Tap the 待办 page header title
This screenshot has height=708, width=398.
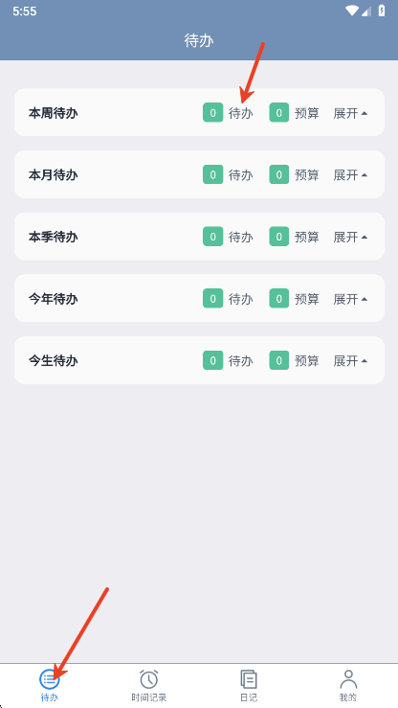(x=199, y=40)
